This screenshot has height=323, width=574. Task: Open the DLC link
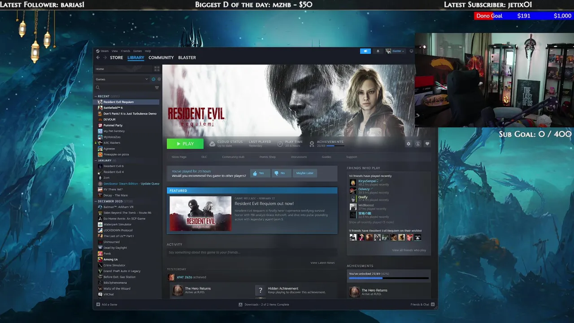[204, 157]
